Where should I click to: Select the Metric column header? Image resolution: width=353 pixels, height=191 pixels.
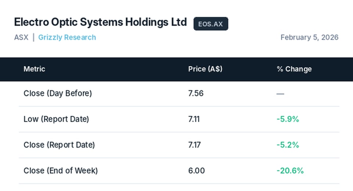(34, 69)
